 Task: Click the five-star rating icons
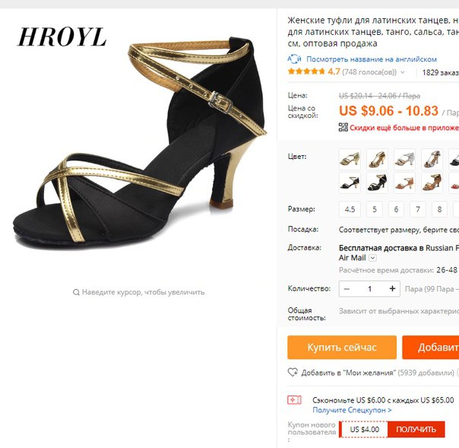tap(306, 71)
